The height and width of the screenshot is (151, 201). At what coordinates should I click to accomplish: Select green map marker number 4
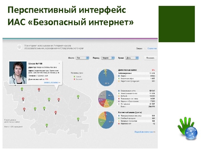click(x=49, y=100)
